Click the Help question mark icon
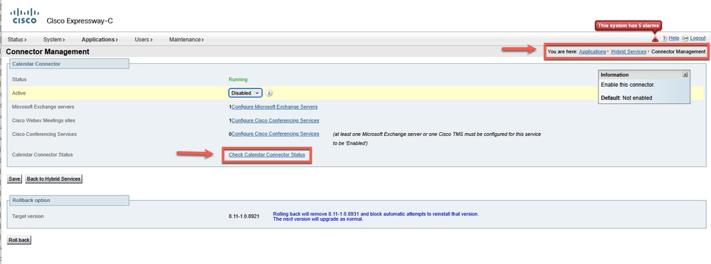The image size is (711, 264). (x=664, y=38)
